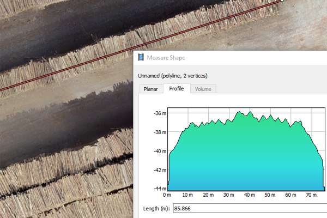The image size is (327, 218).
Task: Click the 70 m distance axis label
Action: 310,195
